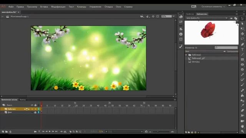Open the Motion Presets panel icon
The width and height of the screenshot is (246, 138).
(x=181, y=46)
